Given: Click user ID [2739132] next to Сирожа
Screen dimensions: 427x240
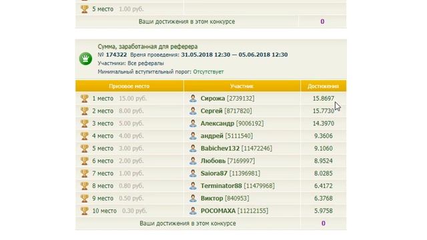Looking at the screenshot, I should [241, 99].
